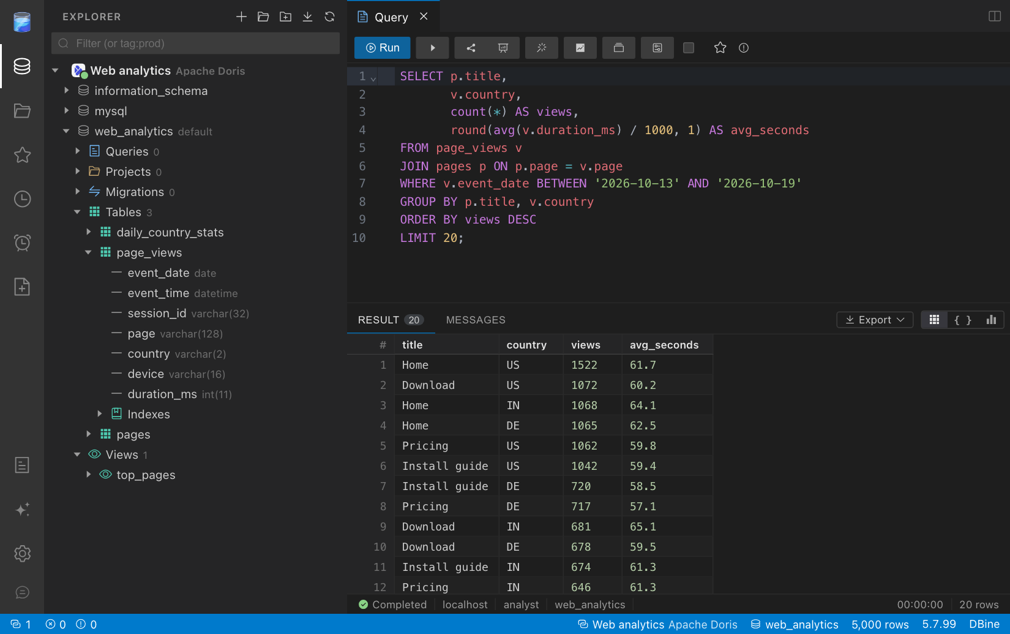The height and width of the screenshot is (634, 1010).
Task: Expand the mysql database node
Action: click(66, 111)
